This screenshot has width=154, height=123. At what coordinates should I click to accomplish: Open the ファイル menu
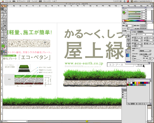coord(8,1)
